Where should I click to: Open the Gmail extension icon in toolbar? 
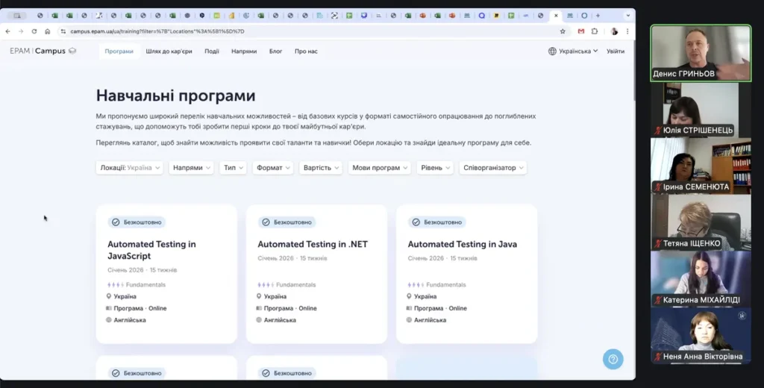point(581,31)
